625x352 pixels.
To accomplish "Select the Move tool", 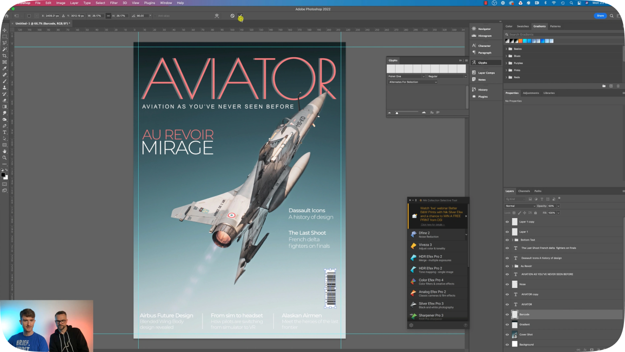I will click(5, 30).
